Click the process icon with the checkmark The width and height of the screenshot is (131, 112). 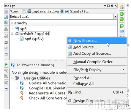tap(6, 83)
